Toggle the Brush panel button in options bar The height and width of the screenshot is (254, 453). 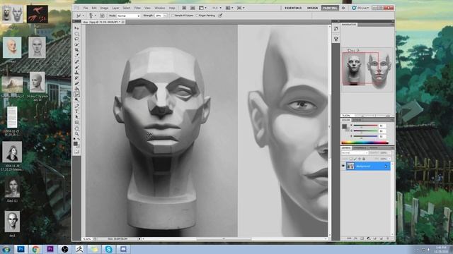point(102,16)
